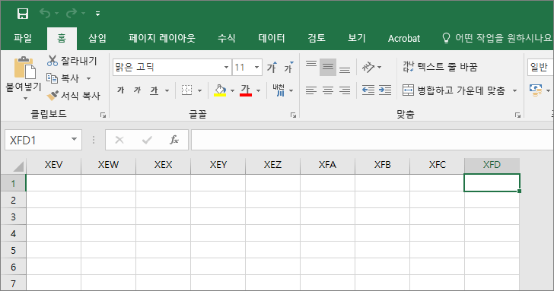Click 텍스트 줄 바꿈 wrap text
This screenshot has height=291, width=554.
coord(440,67)
